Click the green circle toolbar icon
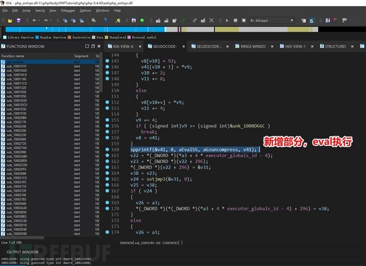Screen dimensions: 366x266 [x=142, y=21]
